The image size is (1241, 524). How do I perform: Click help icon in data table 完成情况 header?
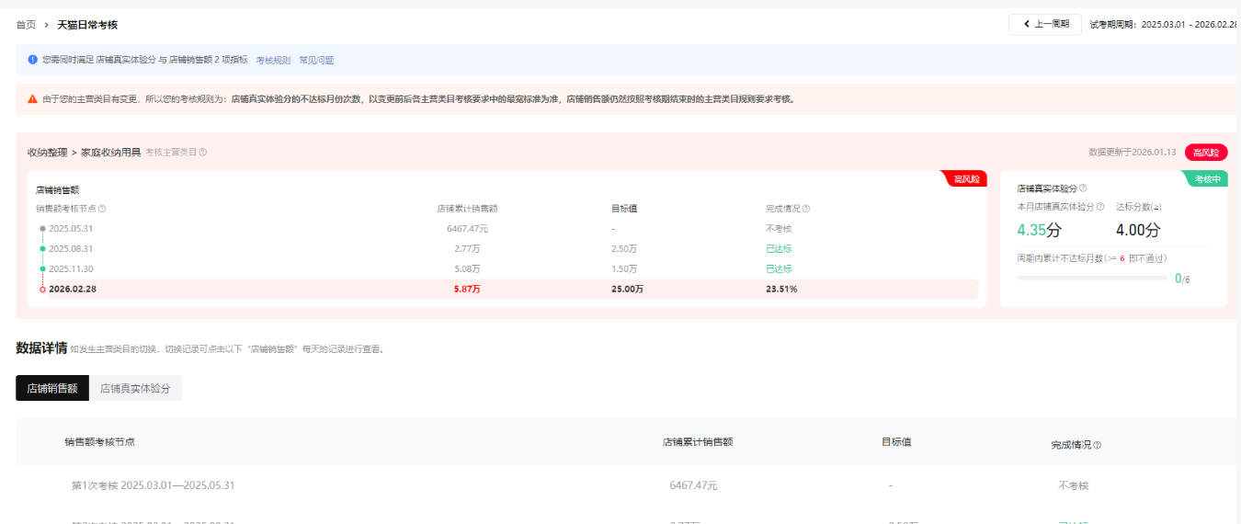click(1097, 445)
